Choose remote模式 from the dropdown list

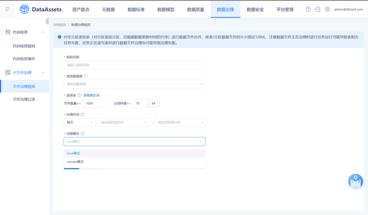75,162
